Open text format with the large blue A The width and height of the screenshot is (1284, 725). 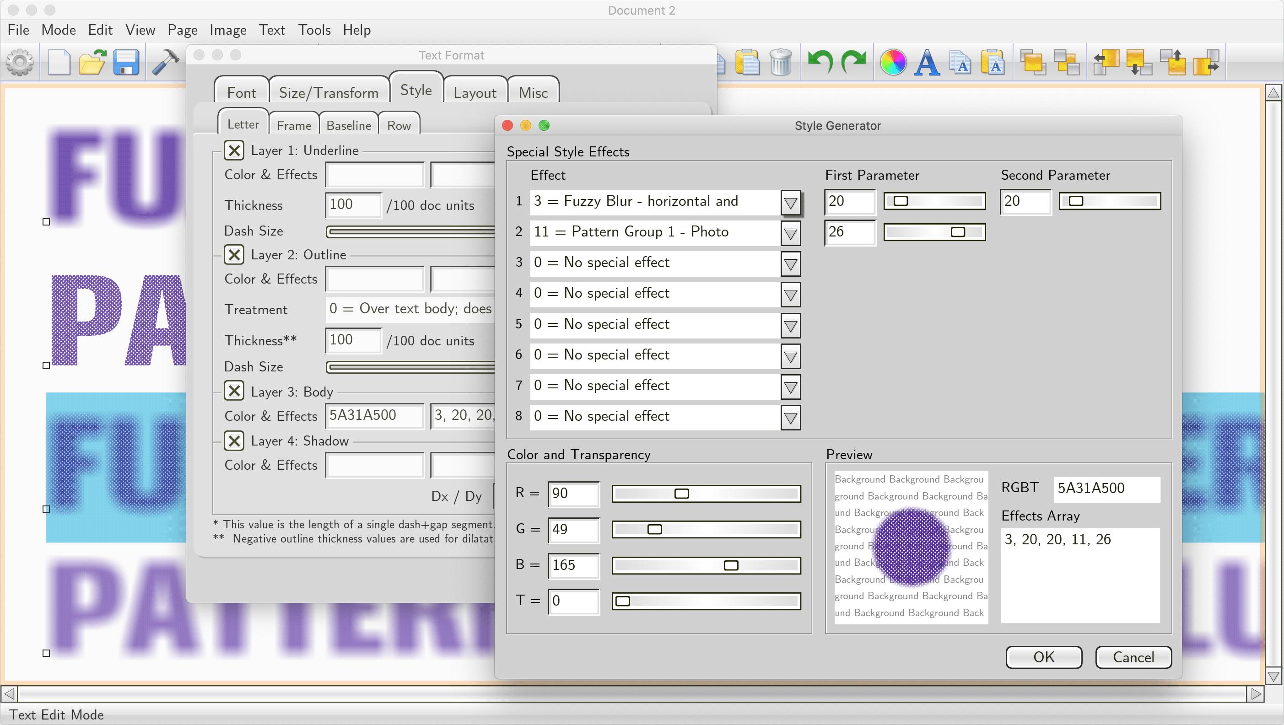click(x=927, y=62)
